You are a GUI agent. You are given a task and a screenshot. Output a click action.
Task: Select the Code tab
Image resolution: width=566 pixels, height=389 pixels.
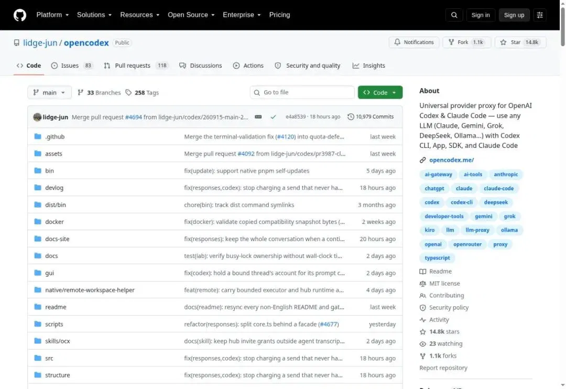28,66
